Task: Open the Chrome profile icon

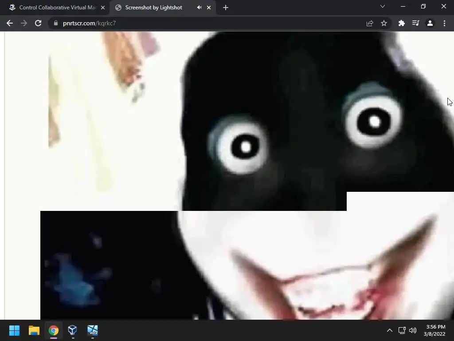Action: point(430,23)
